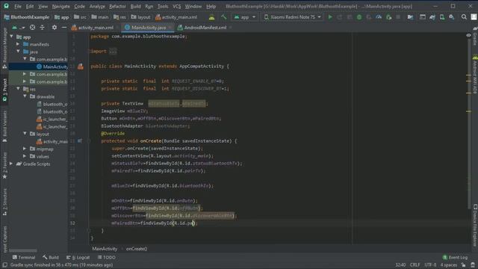This screenshot has height=269, width=478.
Task: Toggle inspections eye icon in editor corner
Action: [468, 36]
